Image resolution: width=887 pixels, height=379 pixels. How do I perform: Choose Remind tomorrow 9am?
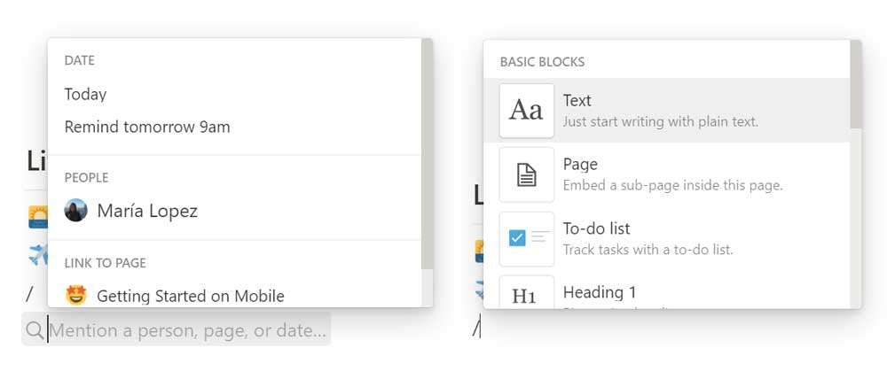pyautogui.click(x=147, y=127)
